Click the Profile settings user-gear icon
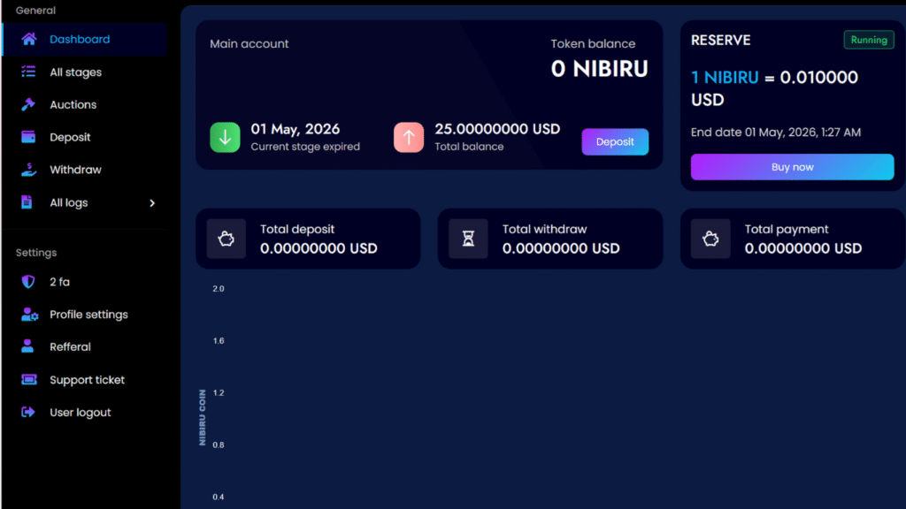Viewport: 906px width, 509px height. [29, 315]
